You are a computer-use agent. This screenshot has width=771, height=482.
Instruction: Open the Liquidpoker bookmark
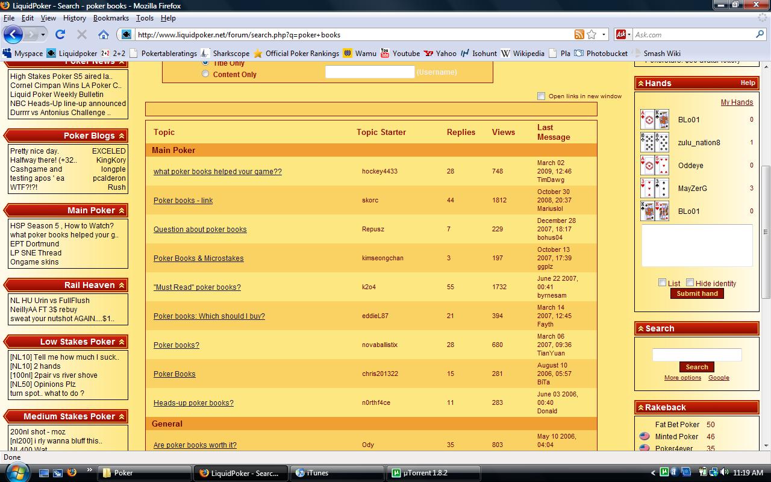[x=72, y=53]
